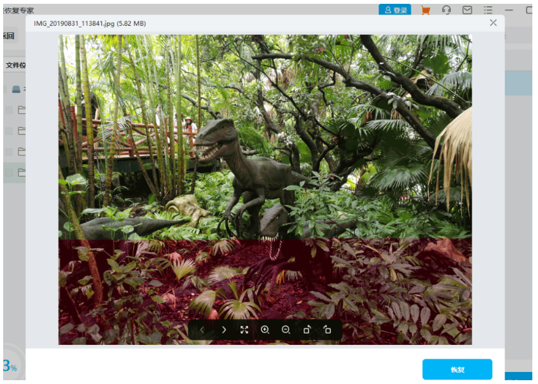The image size is (538, 384).
Task: Toggle fullscreen view of the preview
Action: coord(244,330)
